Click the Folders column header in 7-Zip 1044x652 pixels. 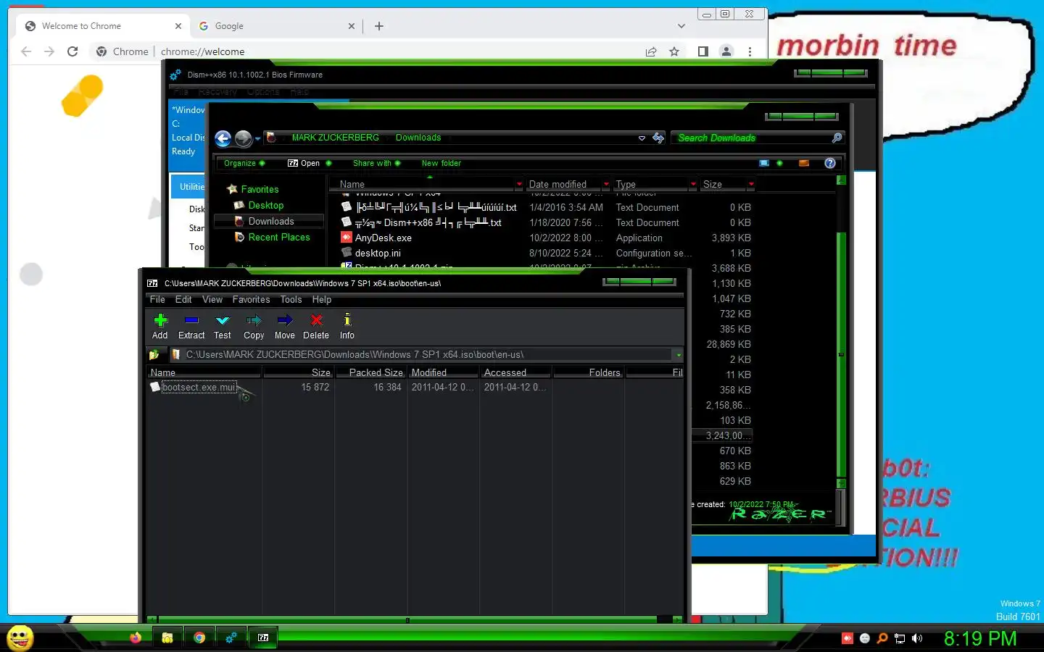(x=588, y=372)
